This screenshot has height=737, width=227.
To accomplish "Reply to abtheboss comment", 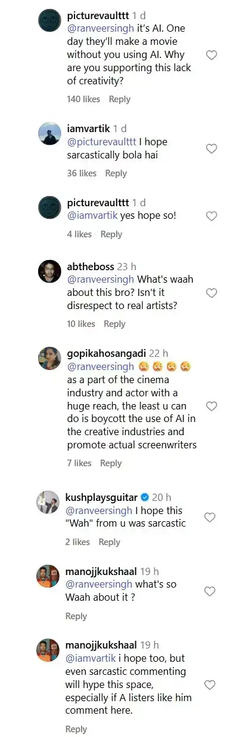I will [114, 324].
